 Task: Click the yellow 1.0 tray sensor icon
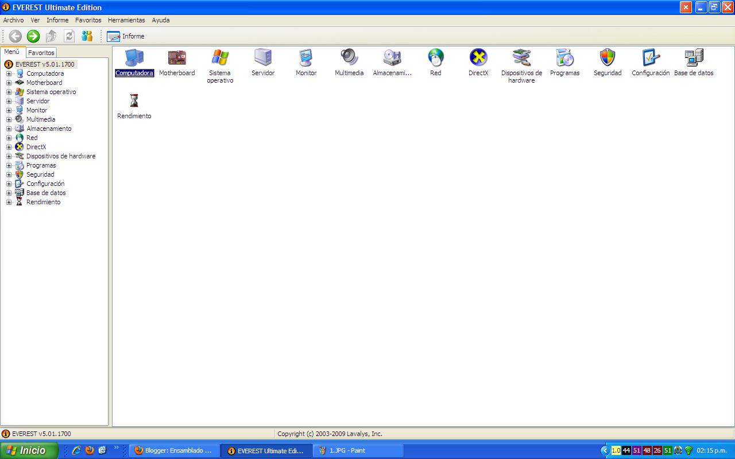coord(616,450)
